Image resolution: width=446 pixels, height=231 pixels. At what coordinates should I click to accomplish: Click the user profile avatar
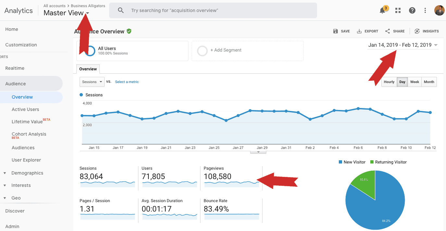click(x=439, y=10)
